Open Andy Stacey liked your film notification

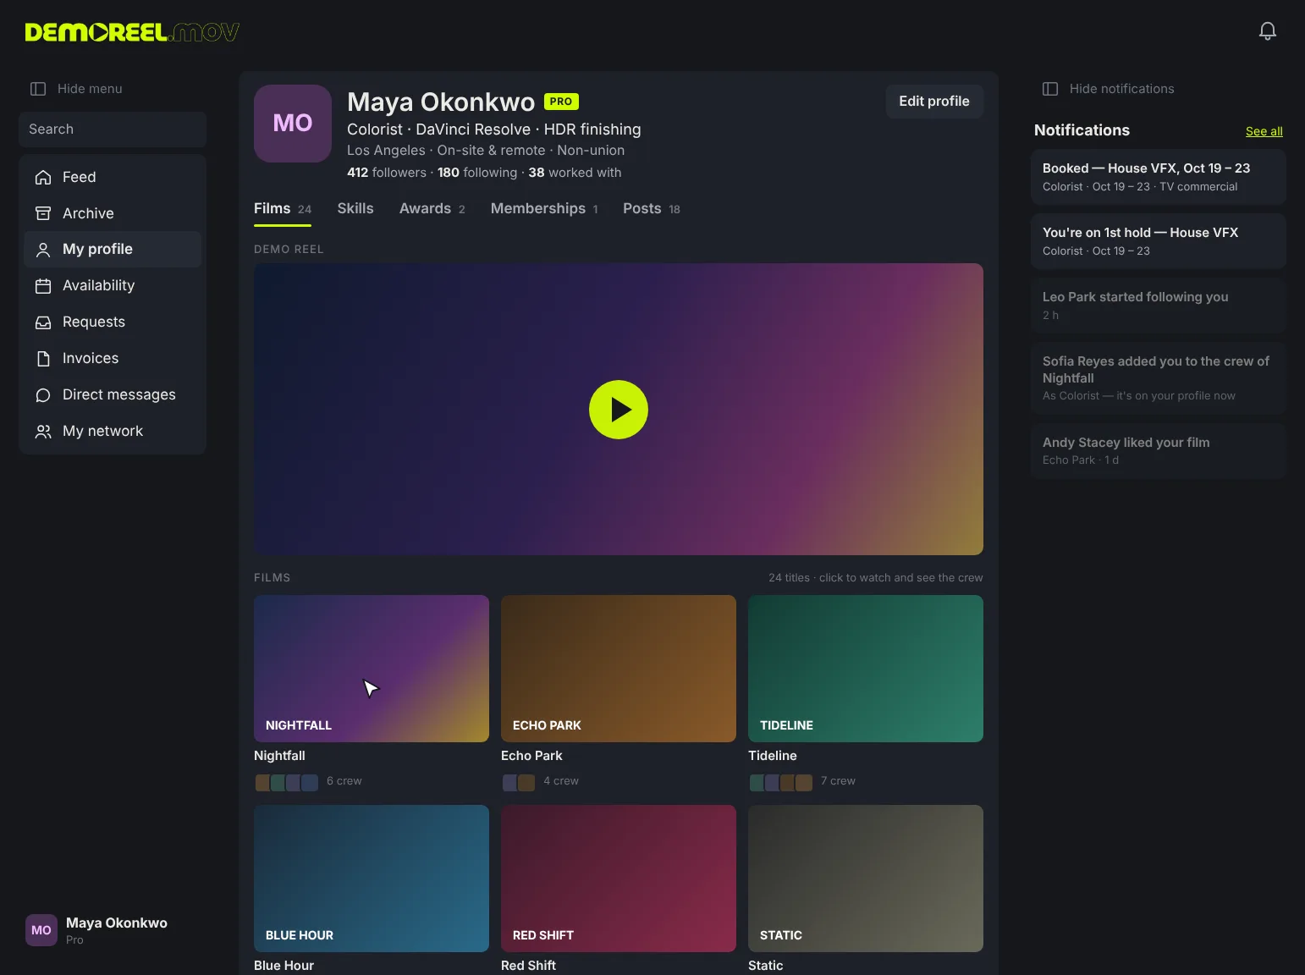pos(1159,451)
